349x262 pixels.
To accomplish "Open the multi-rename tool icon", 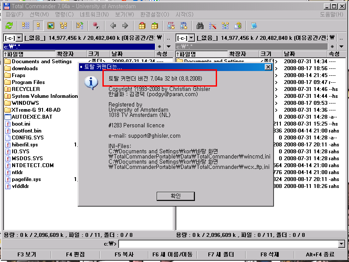I will [213, 26].
